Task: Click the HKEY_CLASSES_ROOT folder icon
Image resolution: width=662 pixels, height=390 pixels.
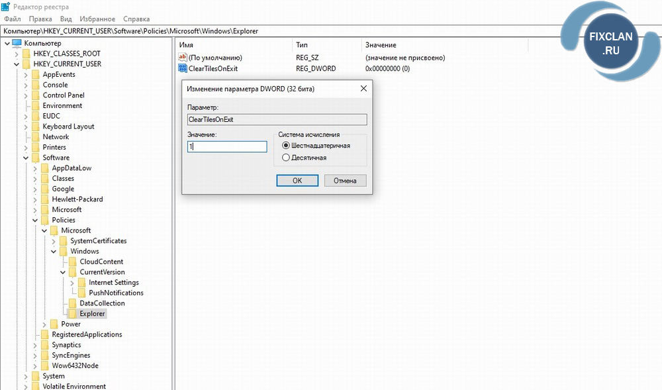Action: (x=26, y=54)
